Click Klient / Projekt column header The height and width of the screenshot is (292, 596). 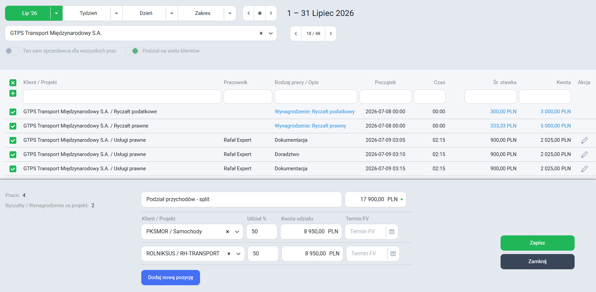(x=40, y=82)
